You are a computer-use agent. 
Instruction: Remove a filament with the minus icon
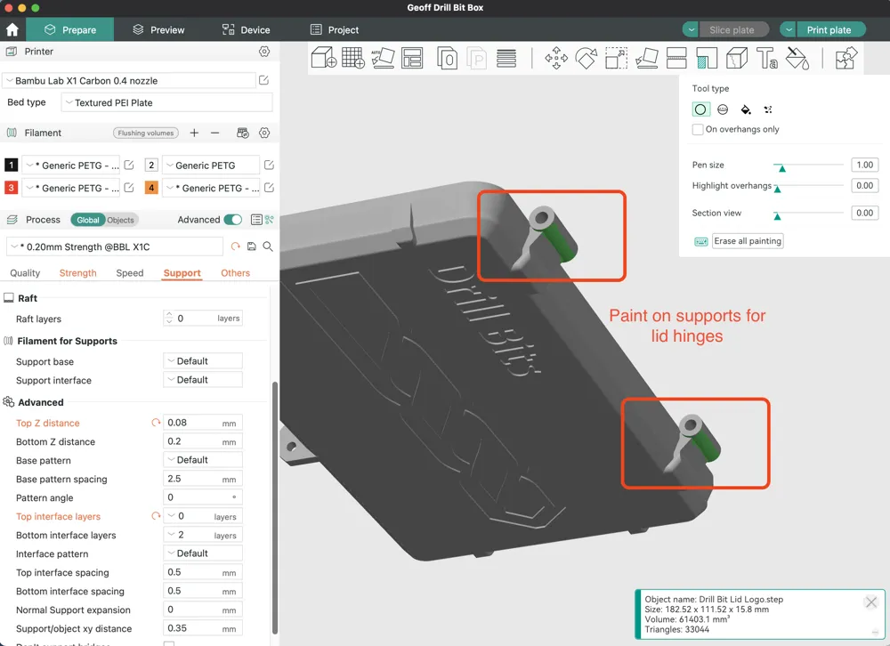click(x=214, y=133)
